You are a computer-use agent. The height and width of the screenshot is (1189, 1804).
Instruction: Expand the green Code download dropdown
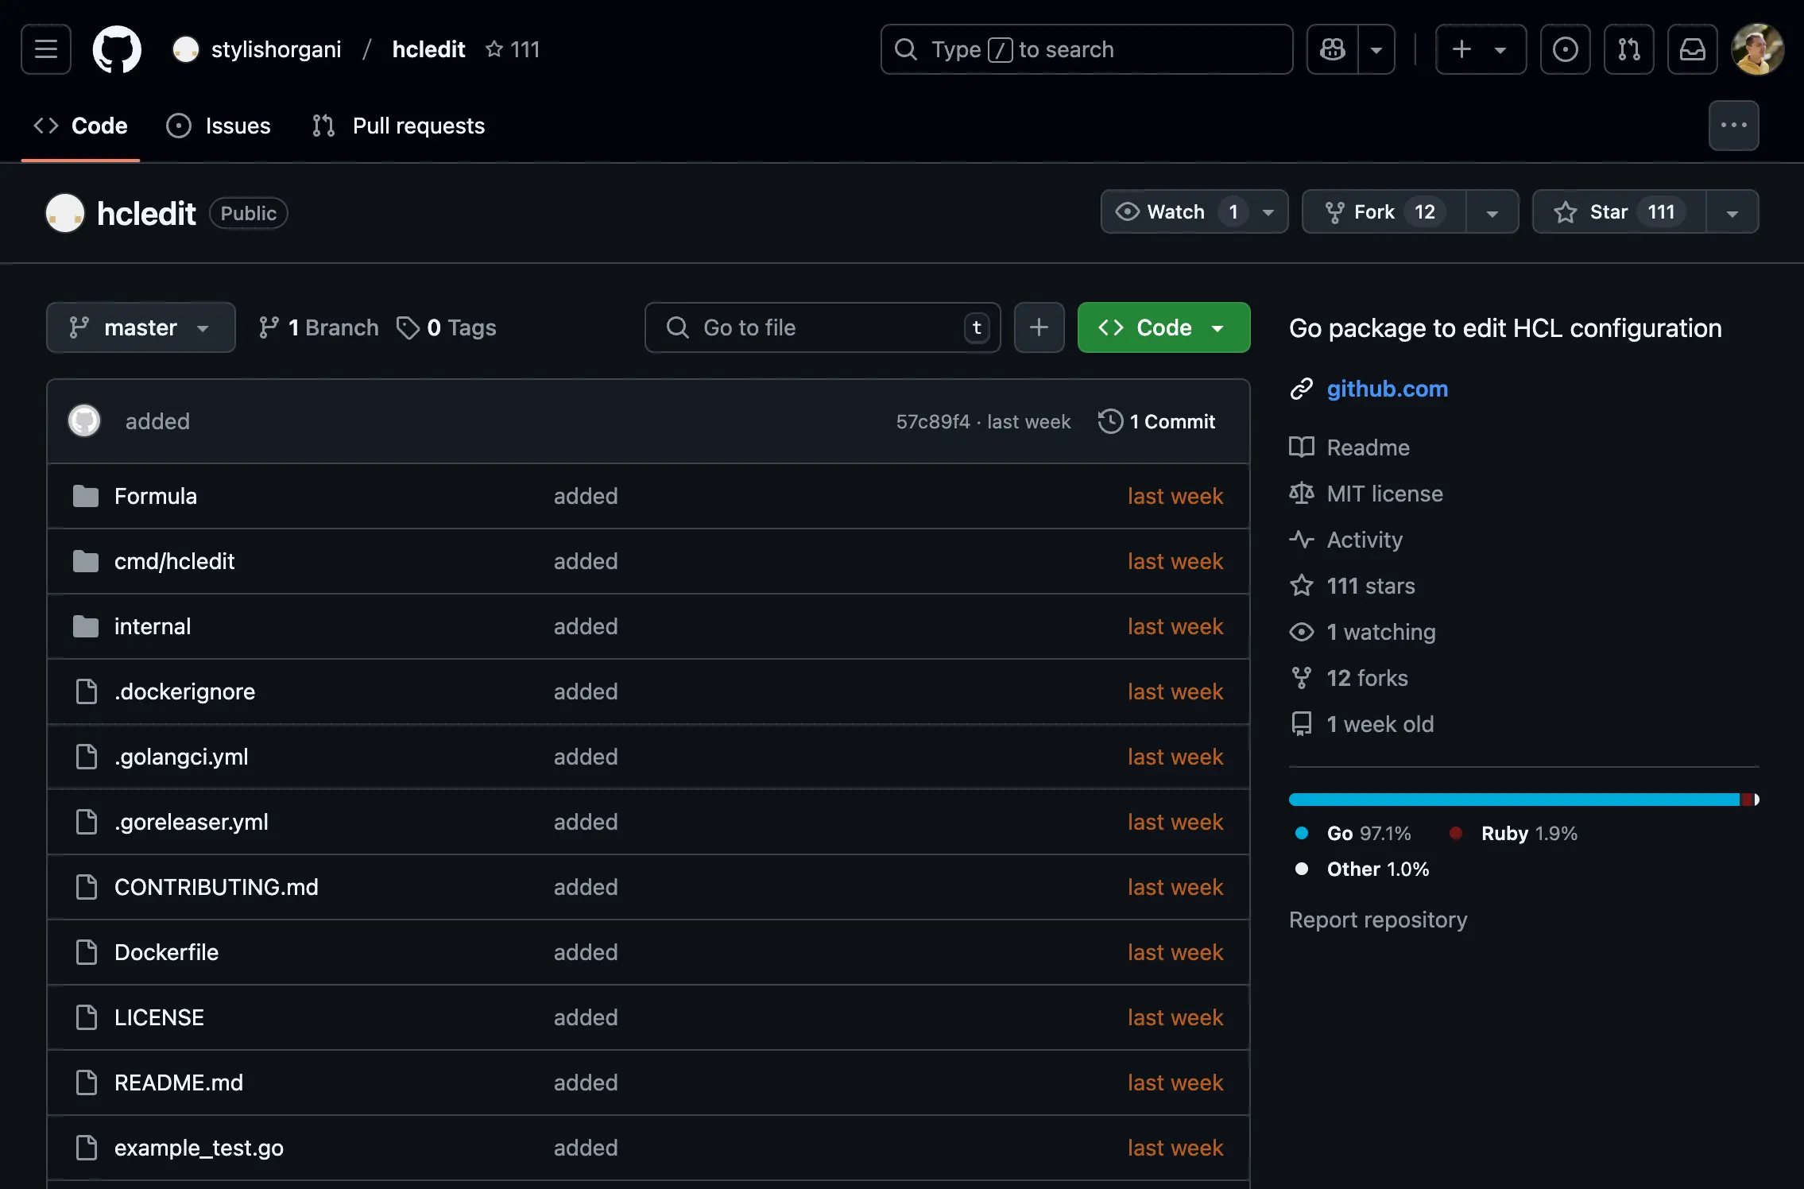click(x=1218, y=327)
